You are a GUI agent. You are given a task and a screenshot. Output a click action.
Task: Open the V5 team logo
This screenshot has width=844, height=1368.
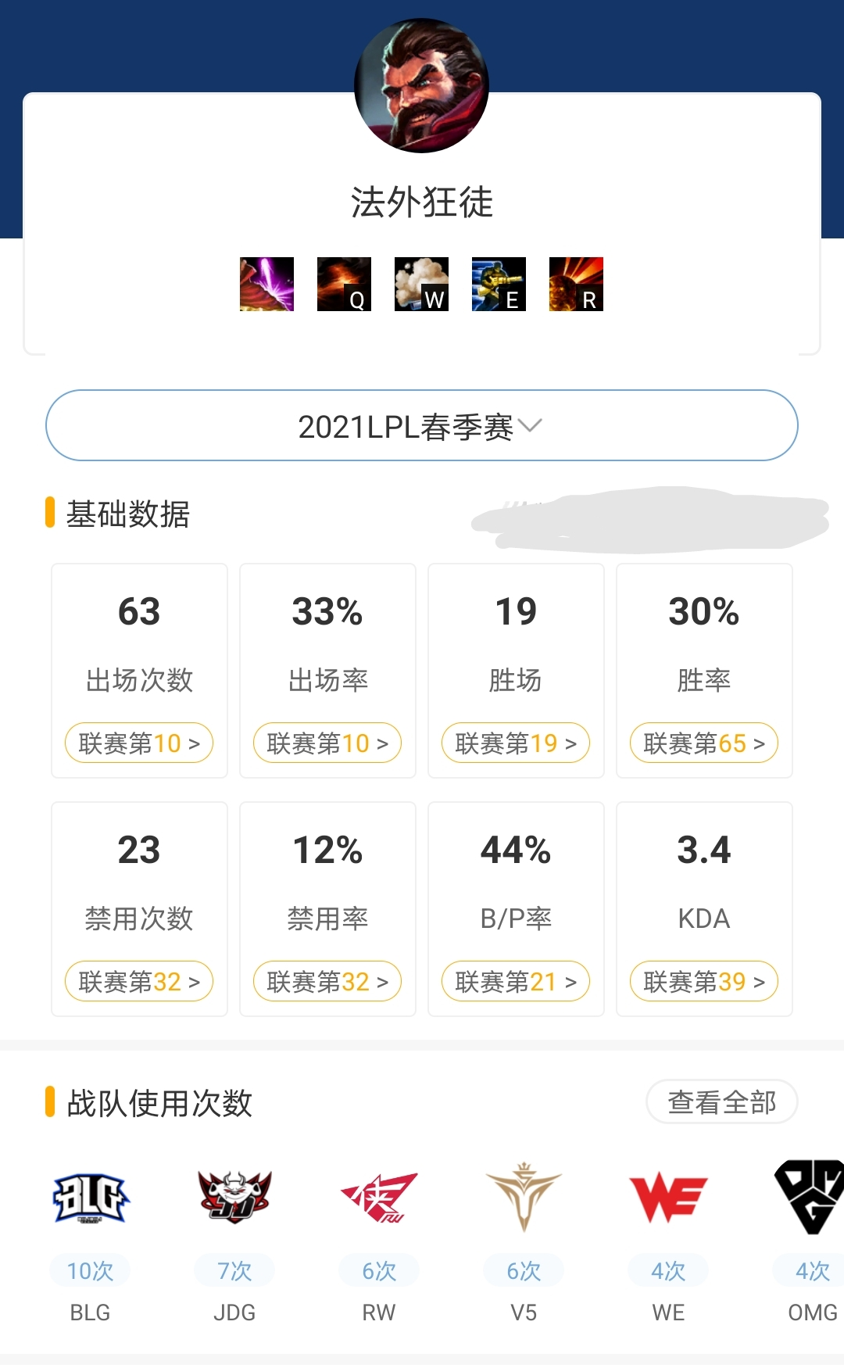(524, 1198)
